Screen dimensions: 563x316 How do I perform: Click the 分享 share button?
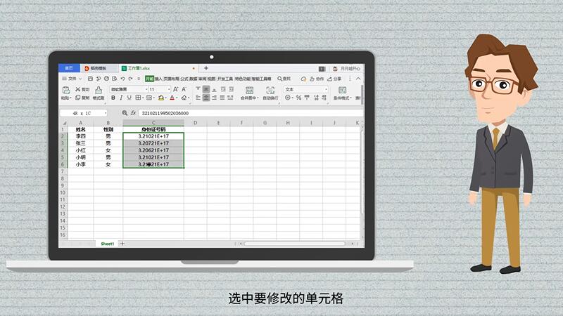[336, 79]
